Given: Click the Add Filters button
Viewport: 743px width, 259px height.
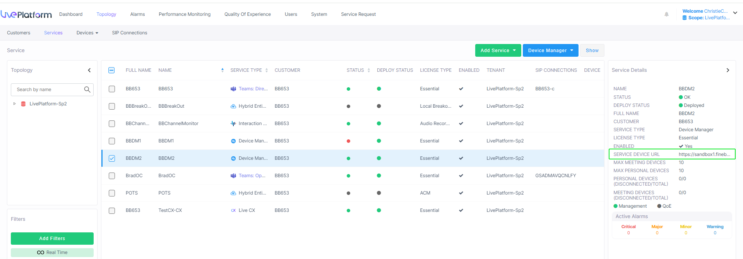Looking at the screenshot, I should (x=52, y=239).
